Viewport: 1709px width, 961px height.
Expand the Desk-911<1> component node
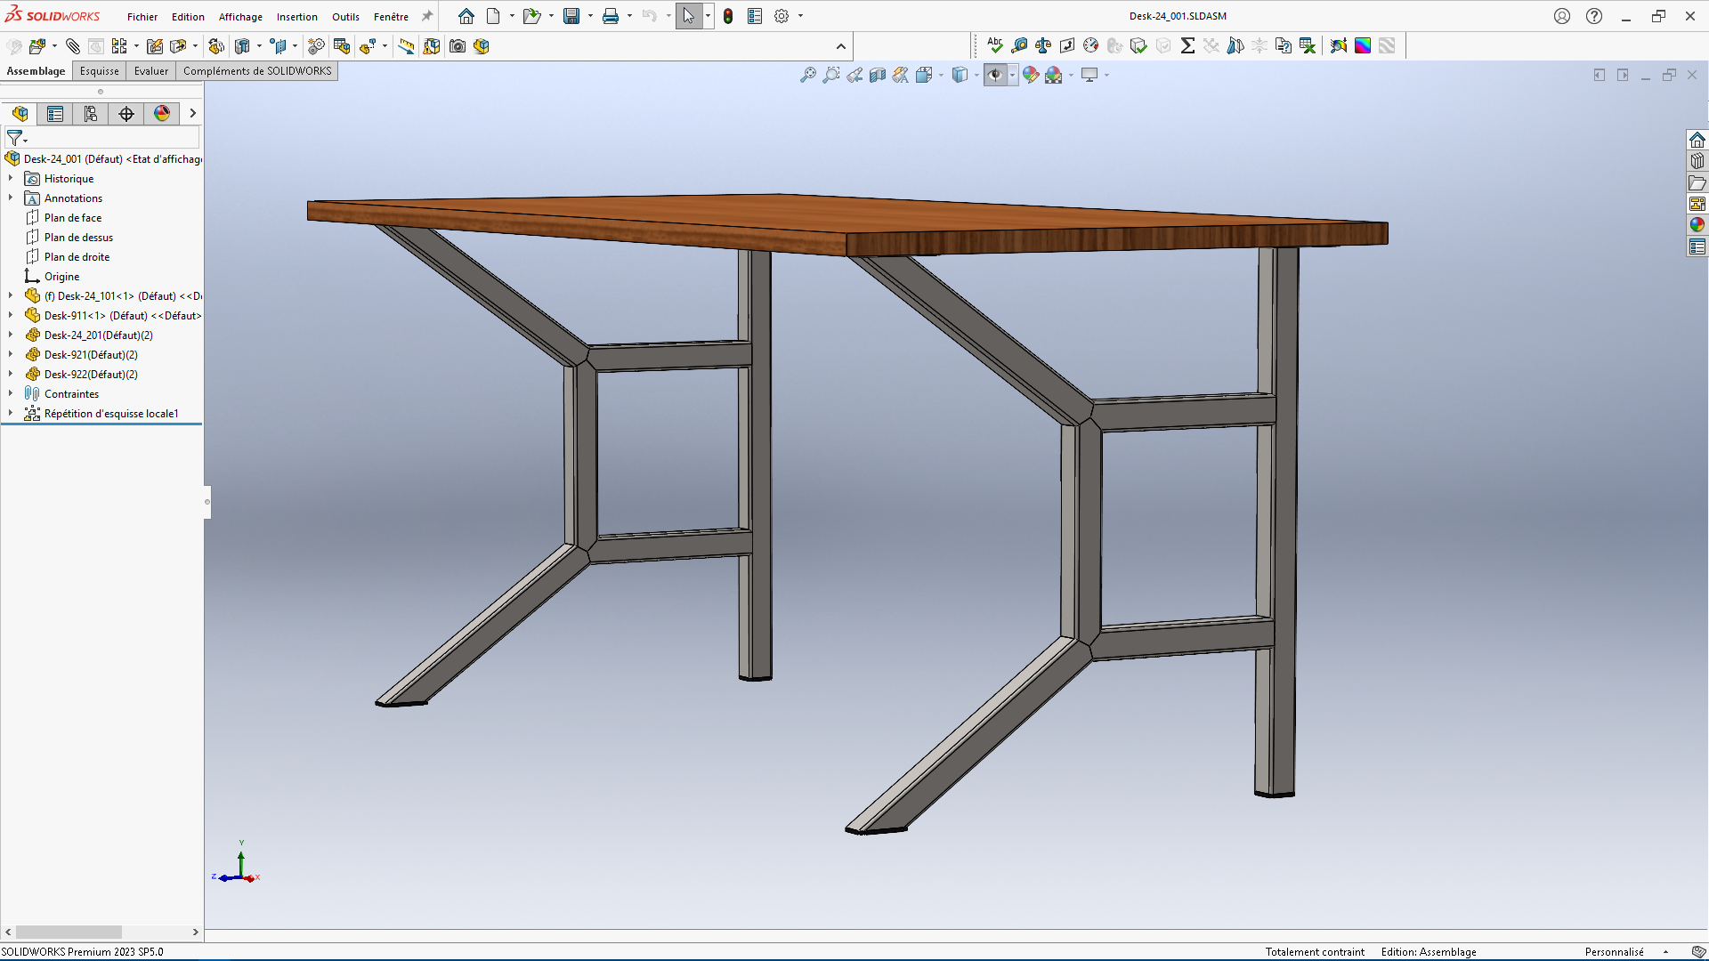pyautogui.click(x=11, y=315)
